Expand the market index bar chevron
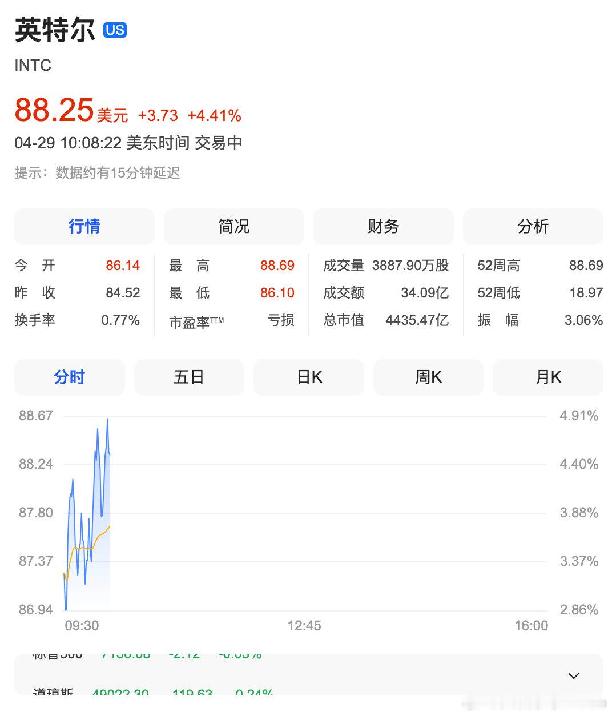 click(x=574, y=676)
